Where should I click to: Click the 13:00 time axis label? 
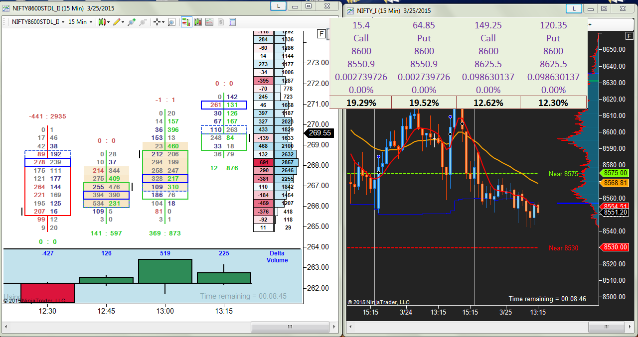[x=165, y=311]
